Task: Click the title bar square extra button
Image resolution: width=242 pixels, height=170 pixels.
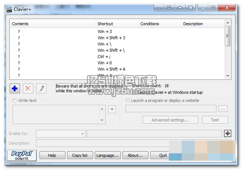Action: [x=190, y=8]
